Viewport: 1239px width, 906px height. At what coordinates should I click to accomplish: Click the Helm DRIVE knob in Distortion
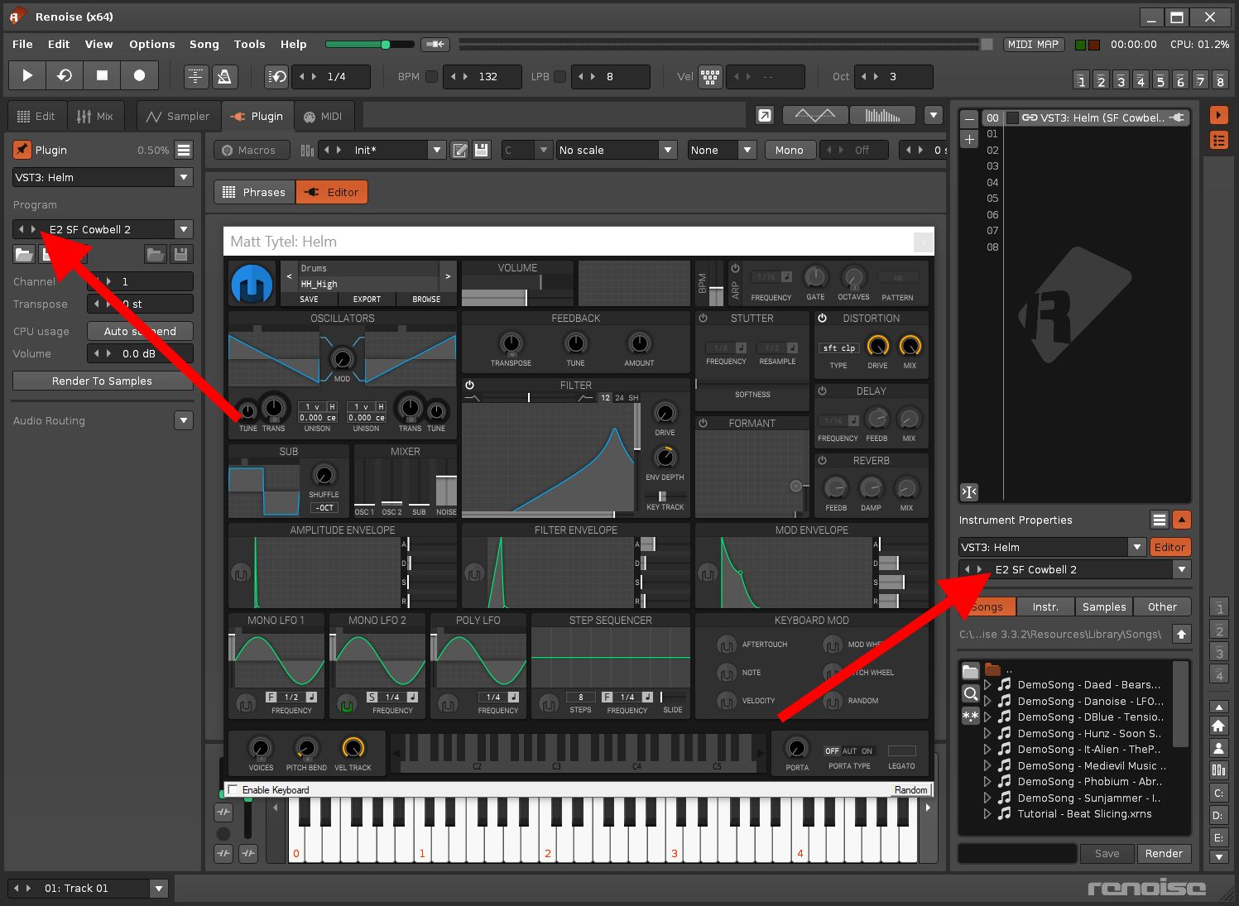coord(878,346)
